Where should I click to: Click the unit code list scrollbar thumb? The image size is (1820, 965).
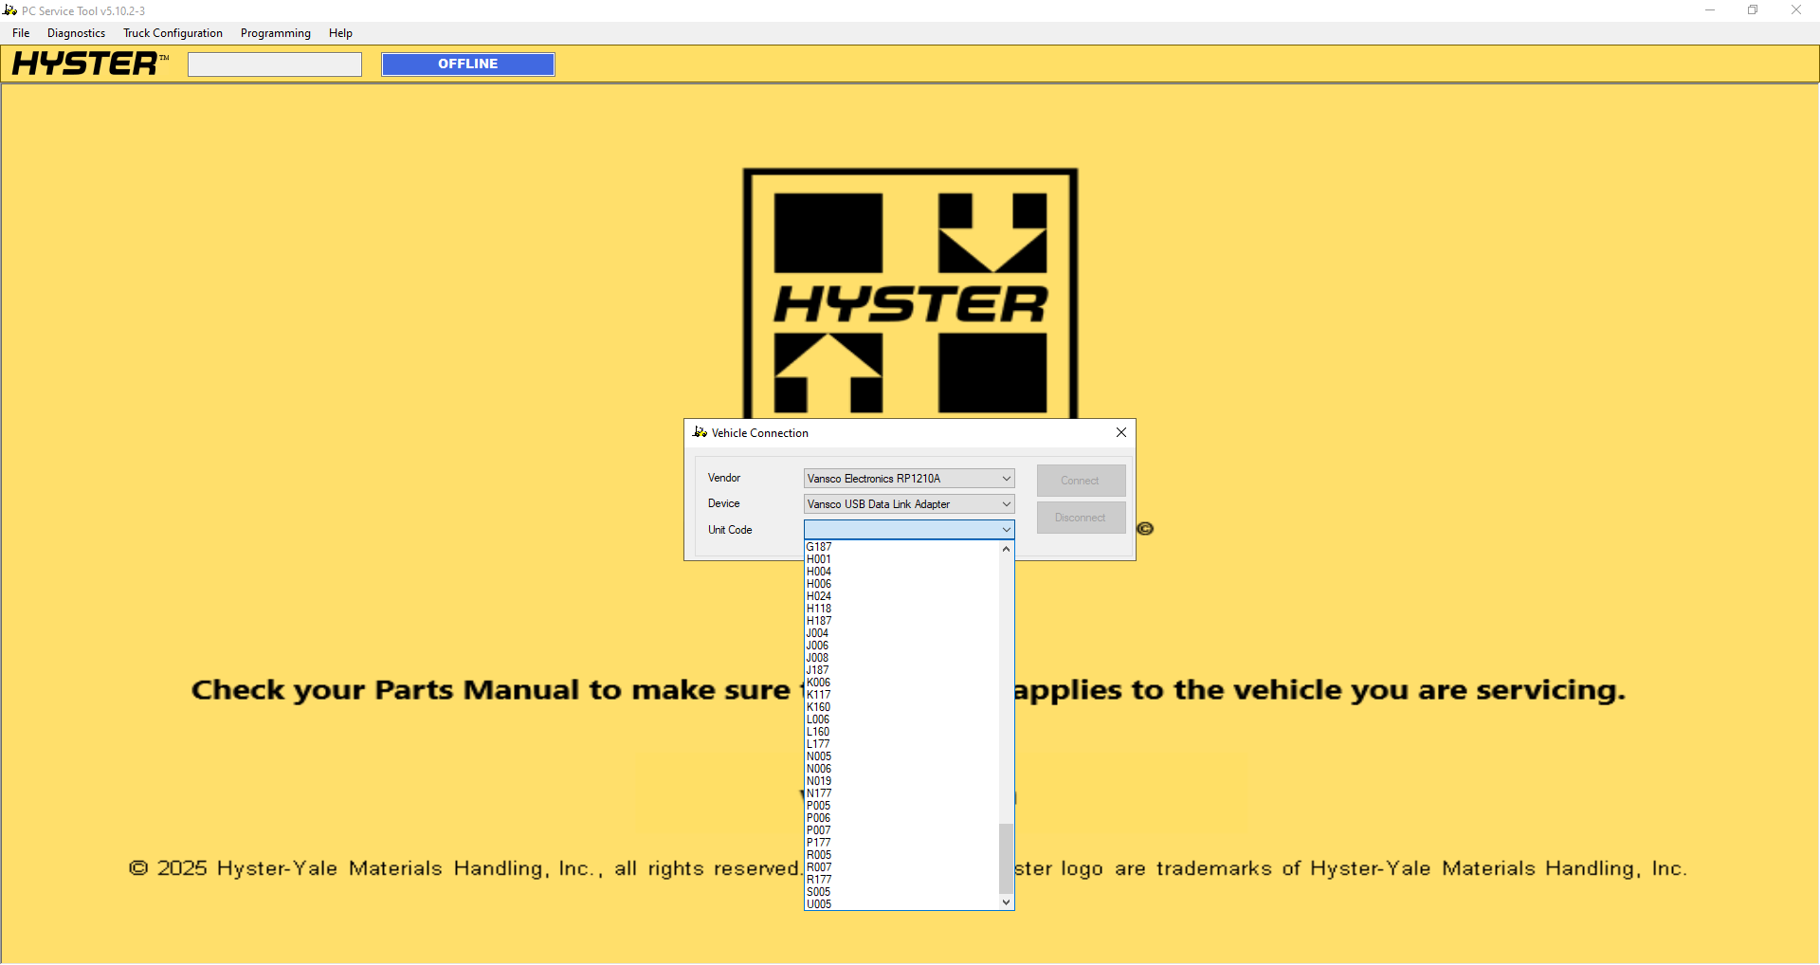[1006, 859]
